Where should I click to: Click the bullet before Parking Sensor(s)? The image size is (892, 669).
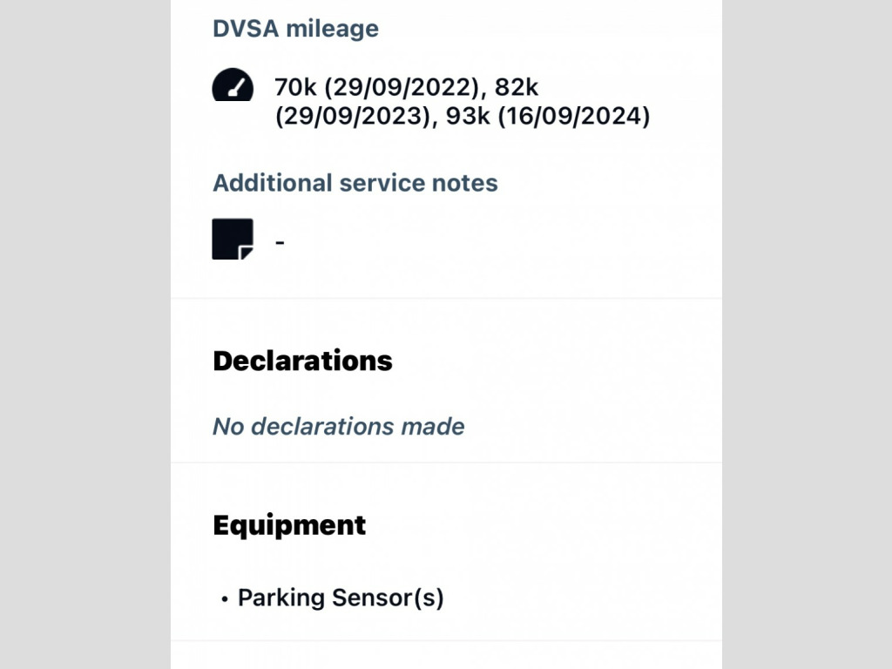(x=225, y=599)
